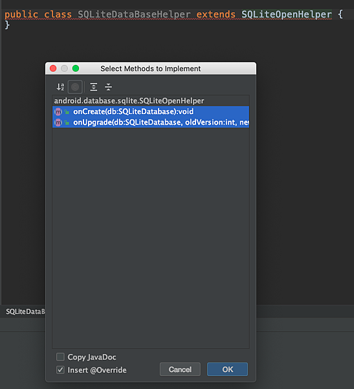
Task: Sort methods alphabetically icon
Action: pyautogui.click(x=60, y=87)
